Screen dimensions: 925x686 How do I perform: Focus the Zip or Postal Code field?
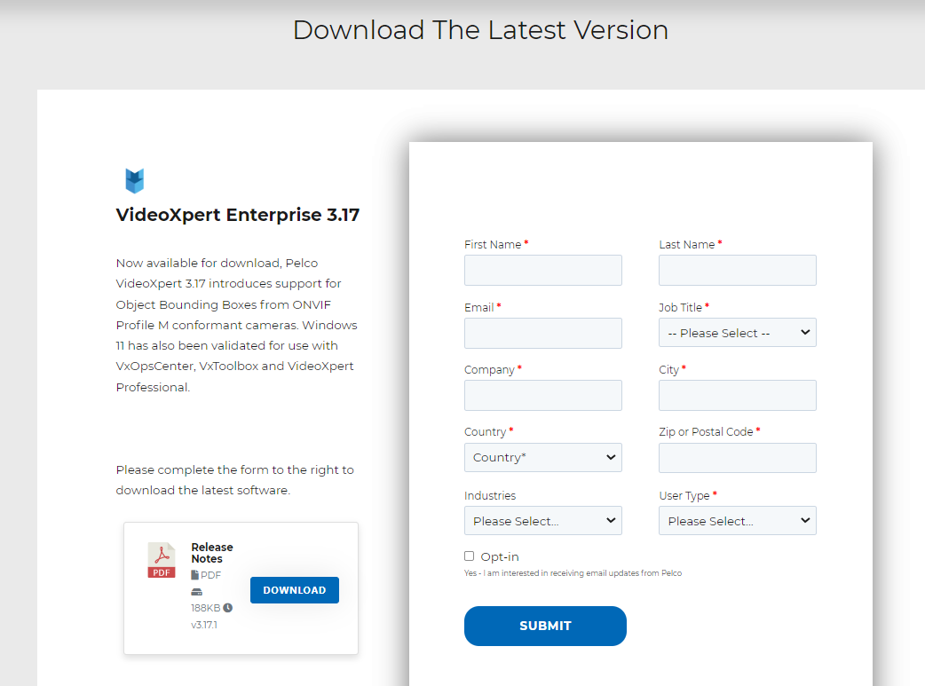coord(737,458)
